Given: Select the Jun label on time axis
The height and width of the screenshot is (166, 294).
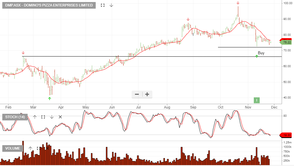Looking at the screenshot, I should (112, 107).
